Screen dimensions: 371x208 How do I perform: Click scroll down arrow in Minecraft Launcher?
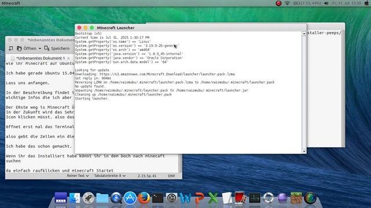coord(304,151)
